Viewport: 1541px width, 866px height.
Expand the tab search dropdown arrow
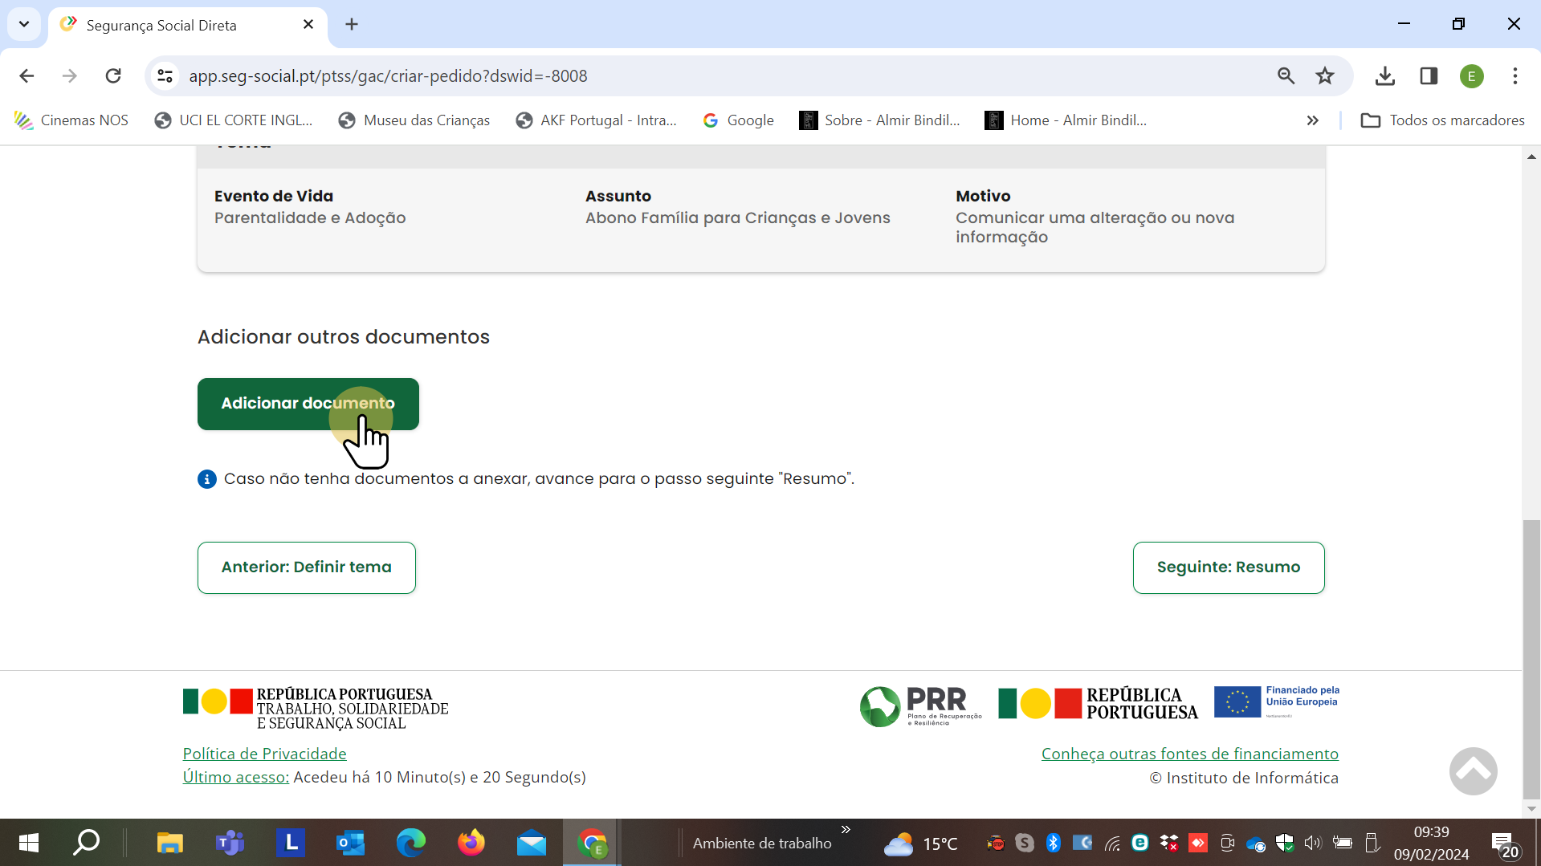coord(24,24)
